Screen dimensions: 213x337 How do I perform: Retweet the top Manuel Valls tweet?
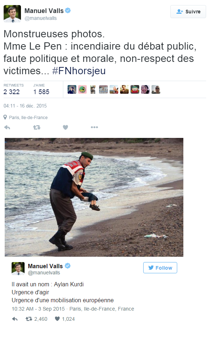37,127
